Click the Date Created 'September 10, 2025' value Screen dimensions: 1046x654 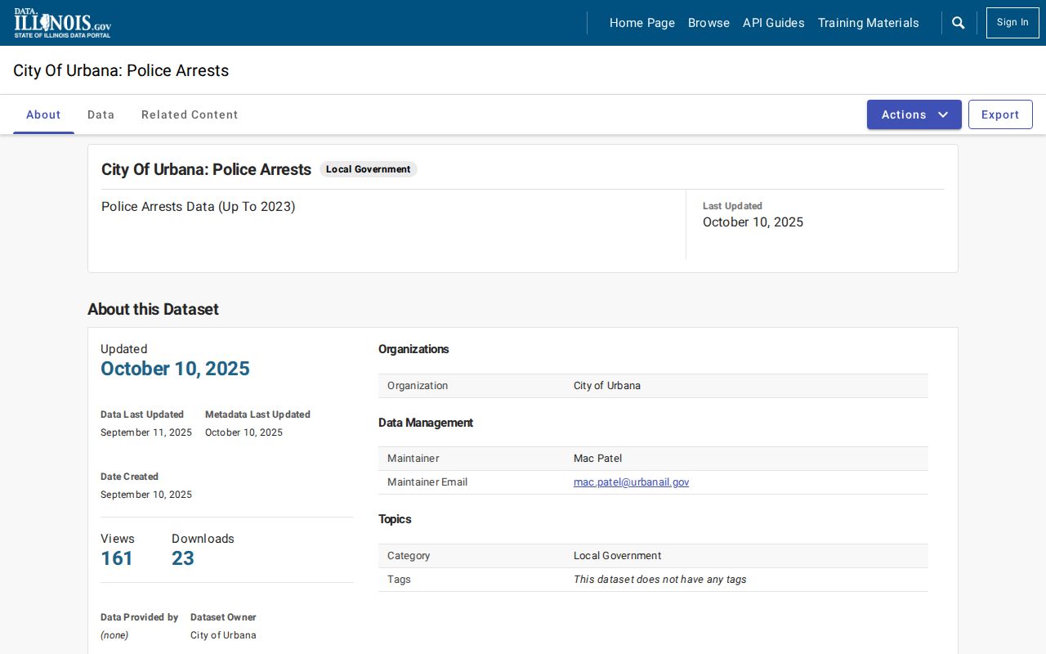pos(146,495)
